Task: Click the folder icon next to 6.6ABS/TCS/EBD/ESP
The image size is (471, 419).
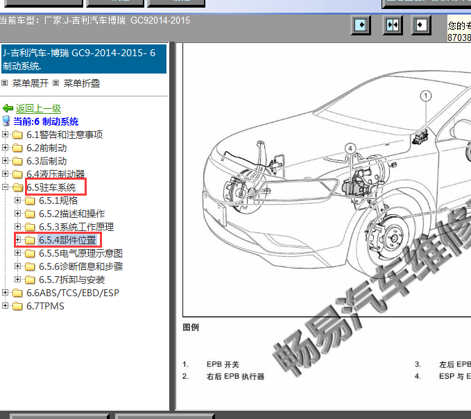Action: click(x=17, y=293)
